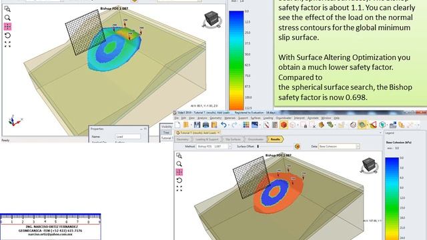Open the Edit menu

coord(183,118)
